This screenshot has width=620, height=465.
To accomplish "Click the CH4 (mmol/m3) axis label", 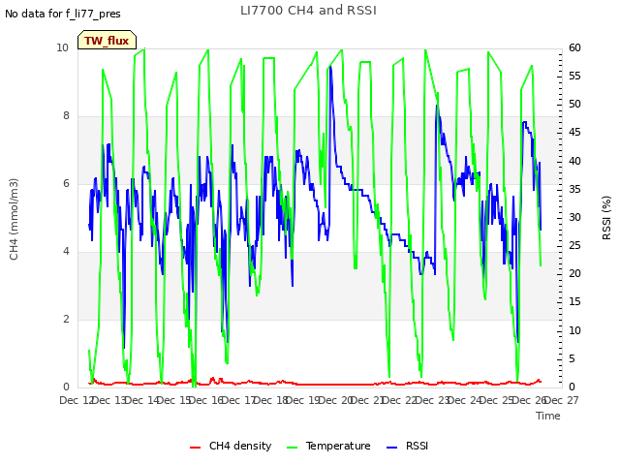I will coord(14,219).
